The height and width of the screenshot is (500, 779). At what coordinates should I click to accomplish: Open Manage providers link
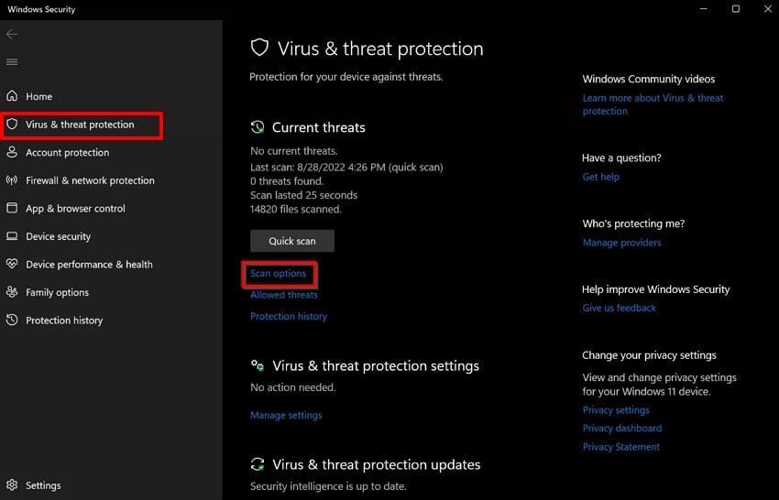point(621,243)
